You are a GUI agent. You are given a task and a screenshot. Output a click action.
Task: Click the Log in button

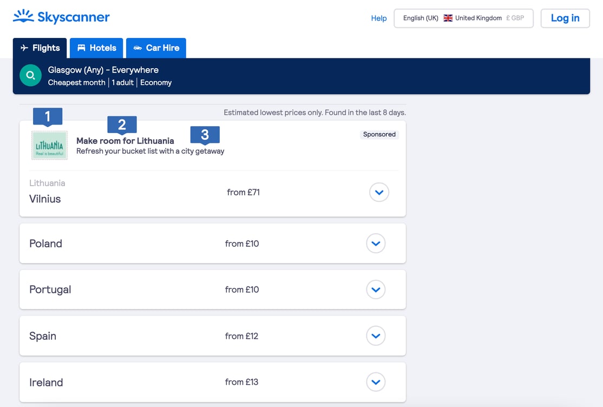click(x=565, y=18)
